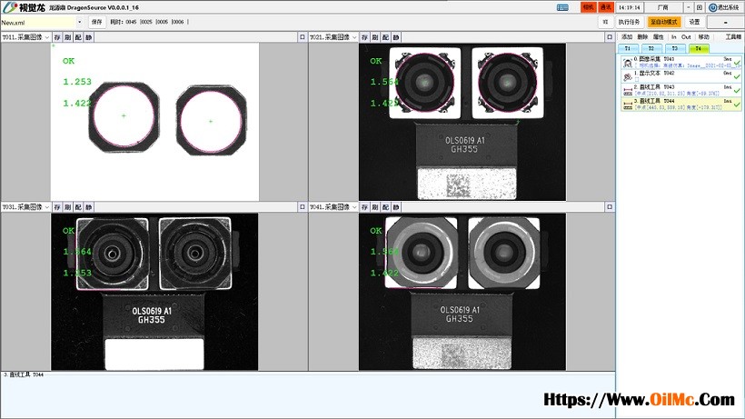
Task: Click 移动 move in tool panel menu
Action: 704,37
